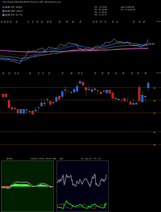Click the 'Pre H: 32.00' value
The image size is (161, 212).
(x=101, y=10)
